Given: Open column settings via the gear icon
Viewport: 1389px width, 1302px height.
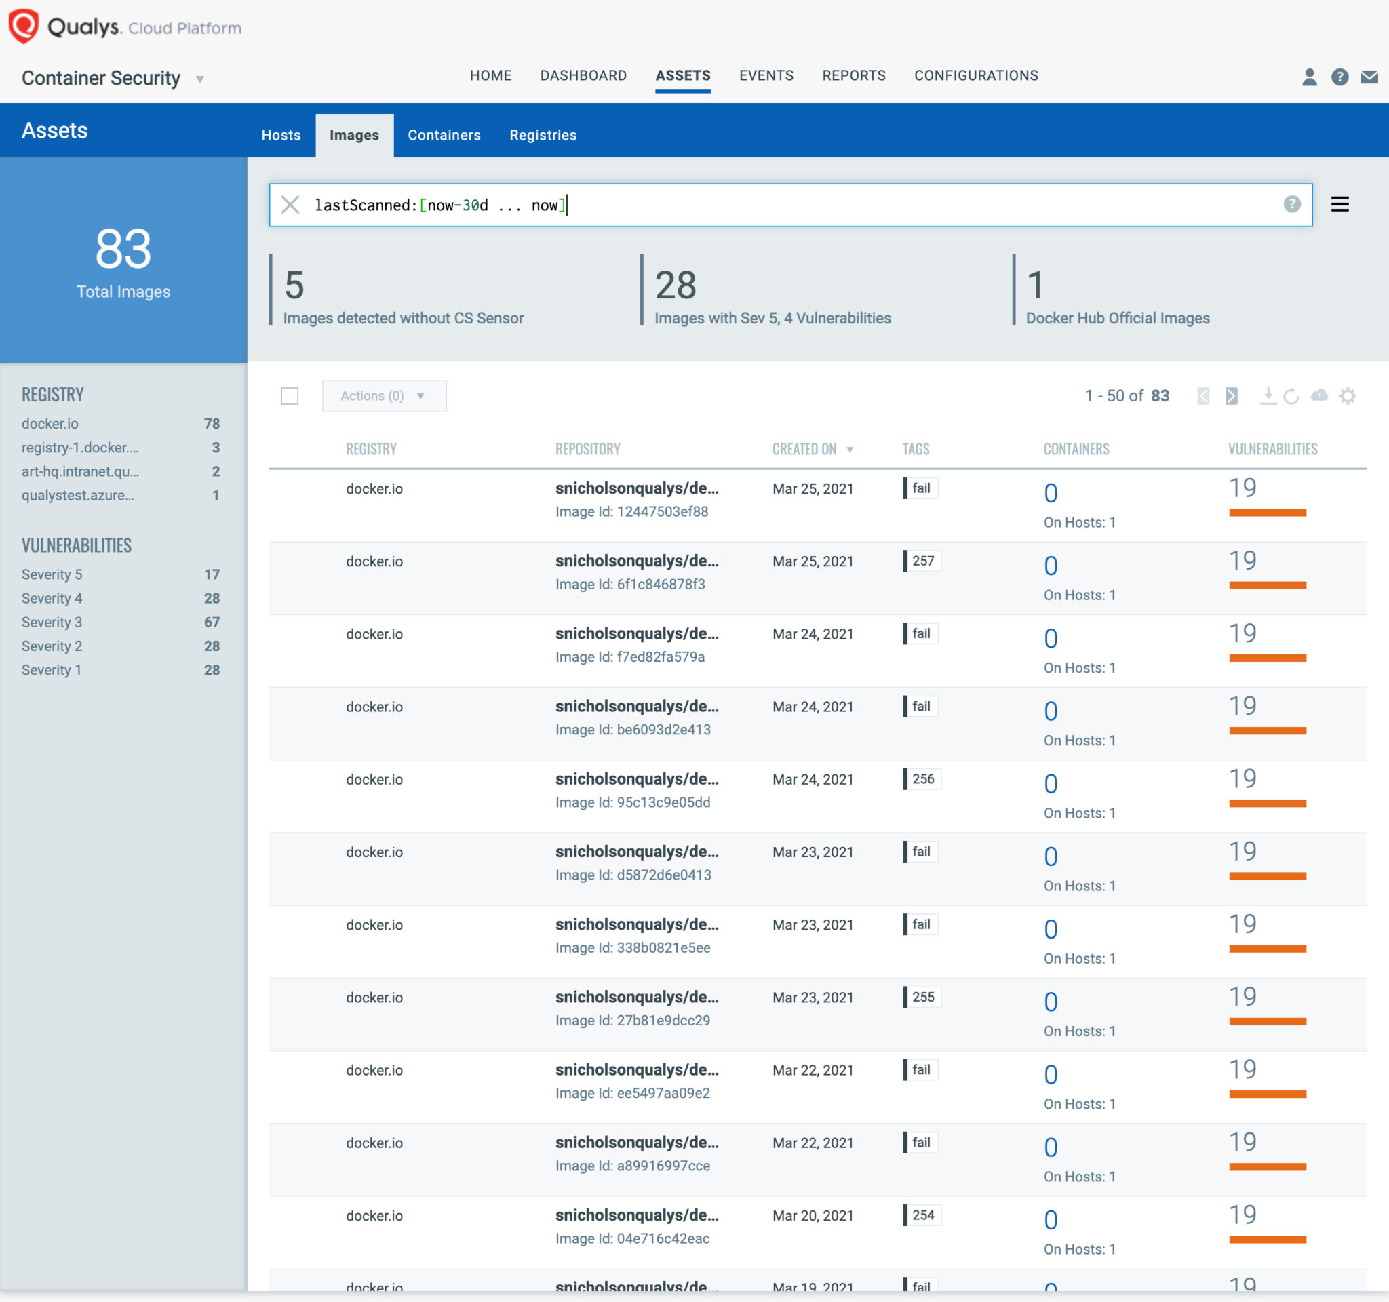Looking at the screenshot, I should coord(1348,396).
